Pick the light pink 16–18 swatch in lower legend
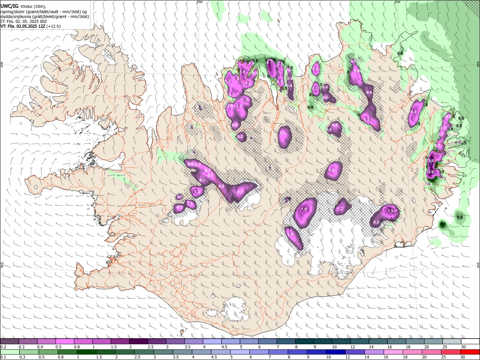This screenshot has width=480, height=360. tap(393, 352)
